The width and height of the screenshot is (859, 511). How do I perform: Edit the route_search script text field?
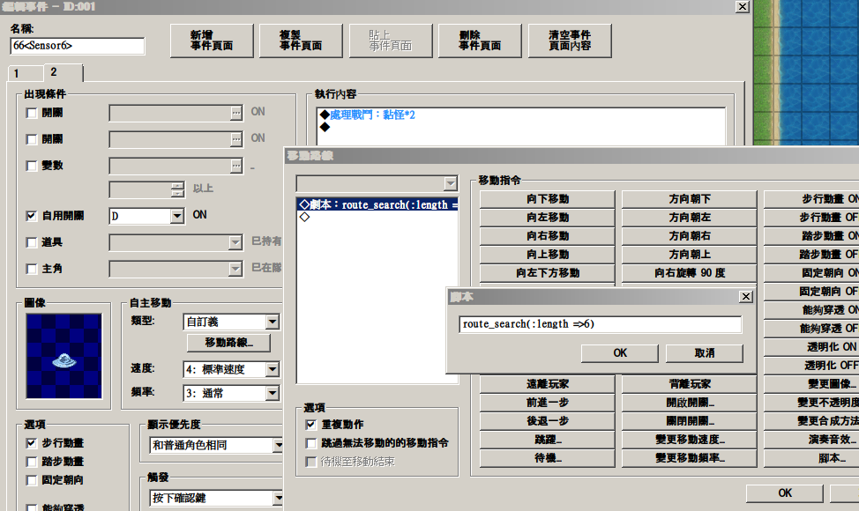coord(601,324)
